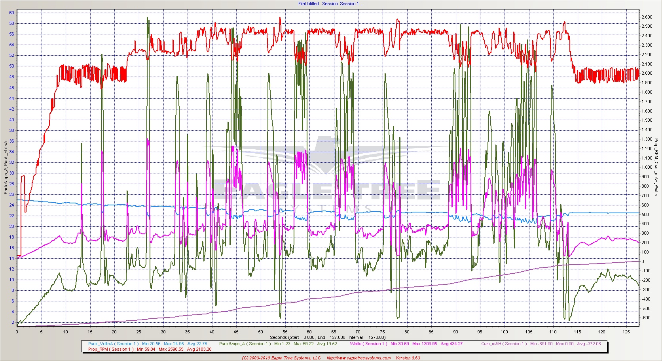Click the 2.600 tick on right axis
The image size is (662, 361).
(x=647, y=17)
